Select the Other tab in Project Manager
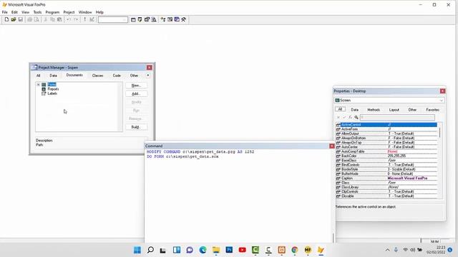Screen dimensions: 458x257 click(134, 76)
